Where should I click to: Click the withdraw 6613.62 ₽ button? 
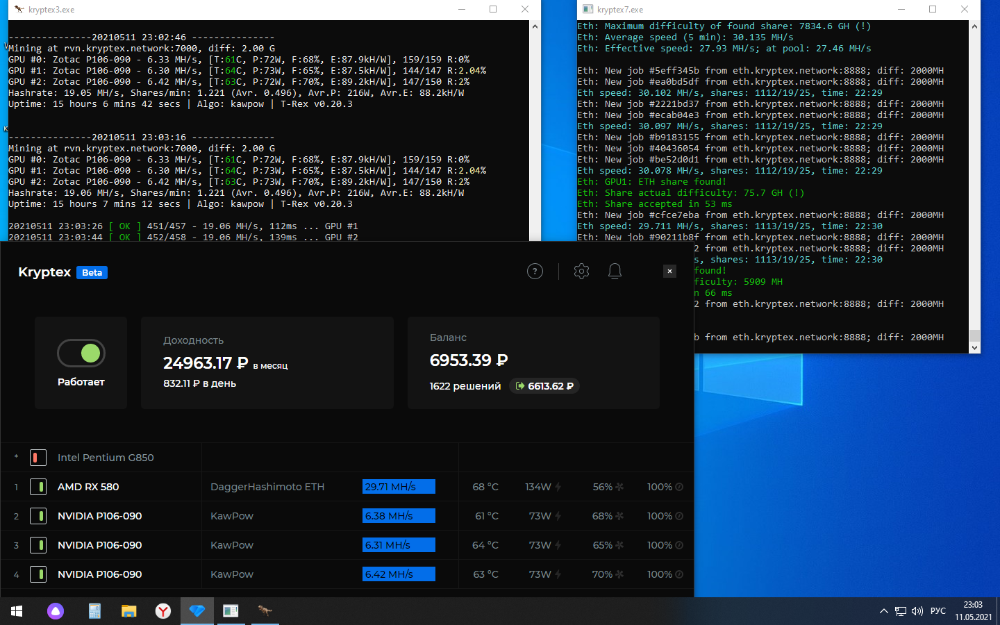[544, 386]
